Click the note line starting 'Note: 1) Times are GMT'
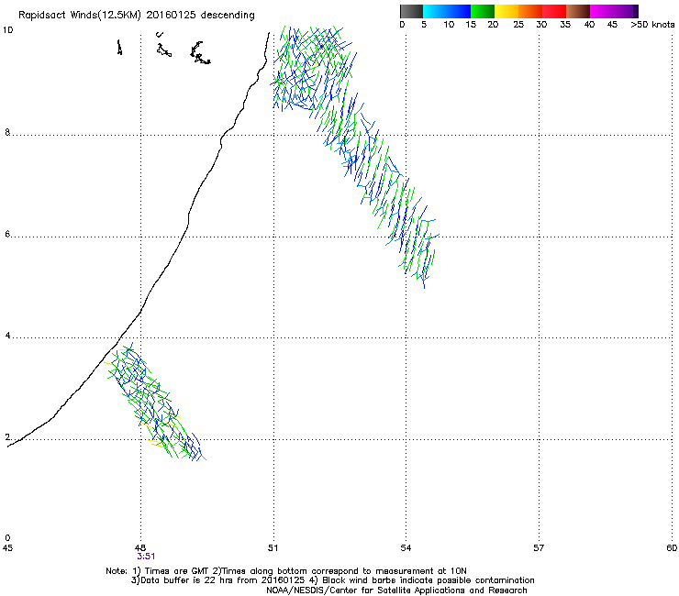The height and width of the screenshot is (596, 679). (x=286, y=571)
